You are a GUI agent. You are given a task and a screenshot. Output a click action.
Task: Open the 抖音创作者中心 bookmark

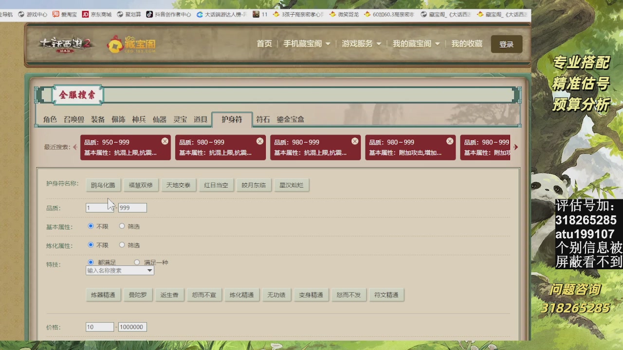click(168, 15)
